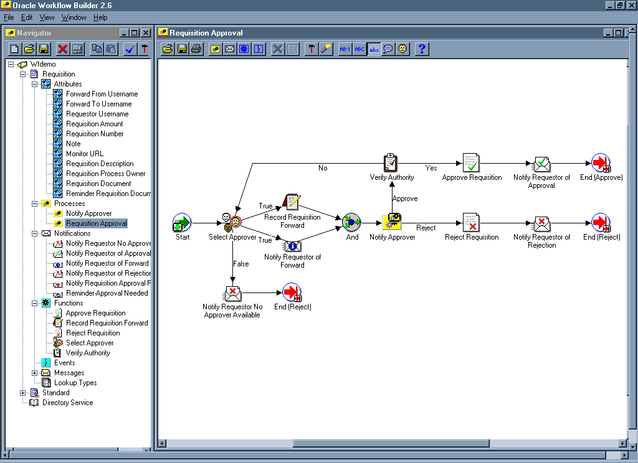
Task: Click the Start node in the workflow diagram
Action: coord(182,222)
